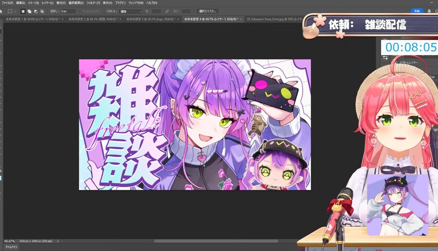Select the Add to Selection mode icon
This screenshot has height=251, width=438.
[x=29, y=12]
